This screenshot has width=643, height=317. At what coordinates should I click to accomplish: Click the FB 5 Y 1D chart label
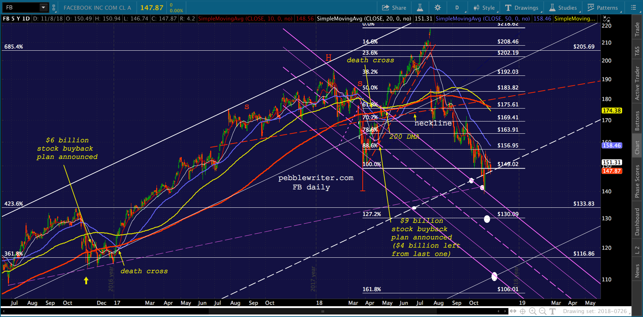[x=16, y=19]
